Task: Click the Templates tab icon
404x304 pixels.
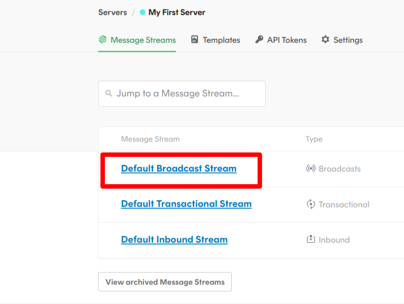Action: [194, 40]
